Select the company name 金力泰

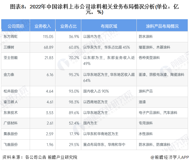click(9, 75)
